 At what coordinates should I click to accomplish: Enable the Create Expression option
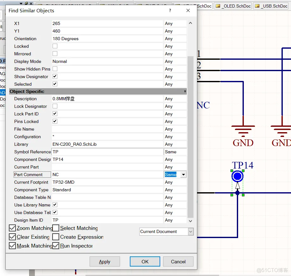[x=56, y=237]
